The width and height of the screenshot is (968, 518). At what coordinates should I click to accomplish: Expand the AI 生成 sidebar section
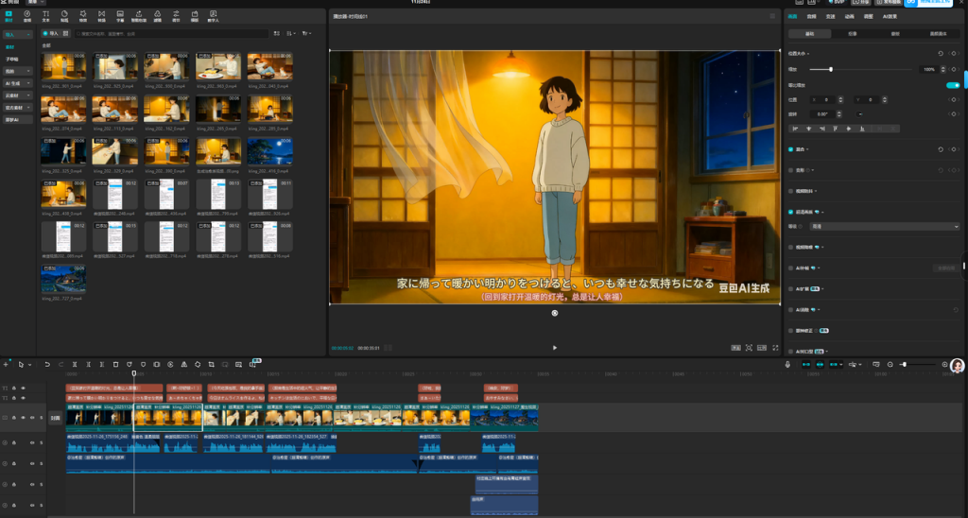click(x=16, y=83)
